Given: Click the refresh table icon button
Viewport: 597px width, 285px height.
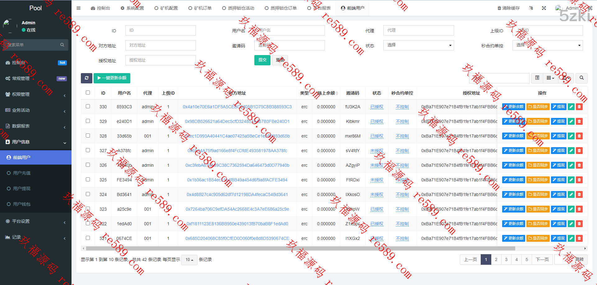Looking at the screenshot, I should coord(86,78).
